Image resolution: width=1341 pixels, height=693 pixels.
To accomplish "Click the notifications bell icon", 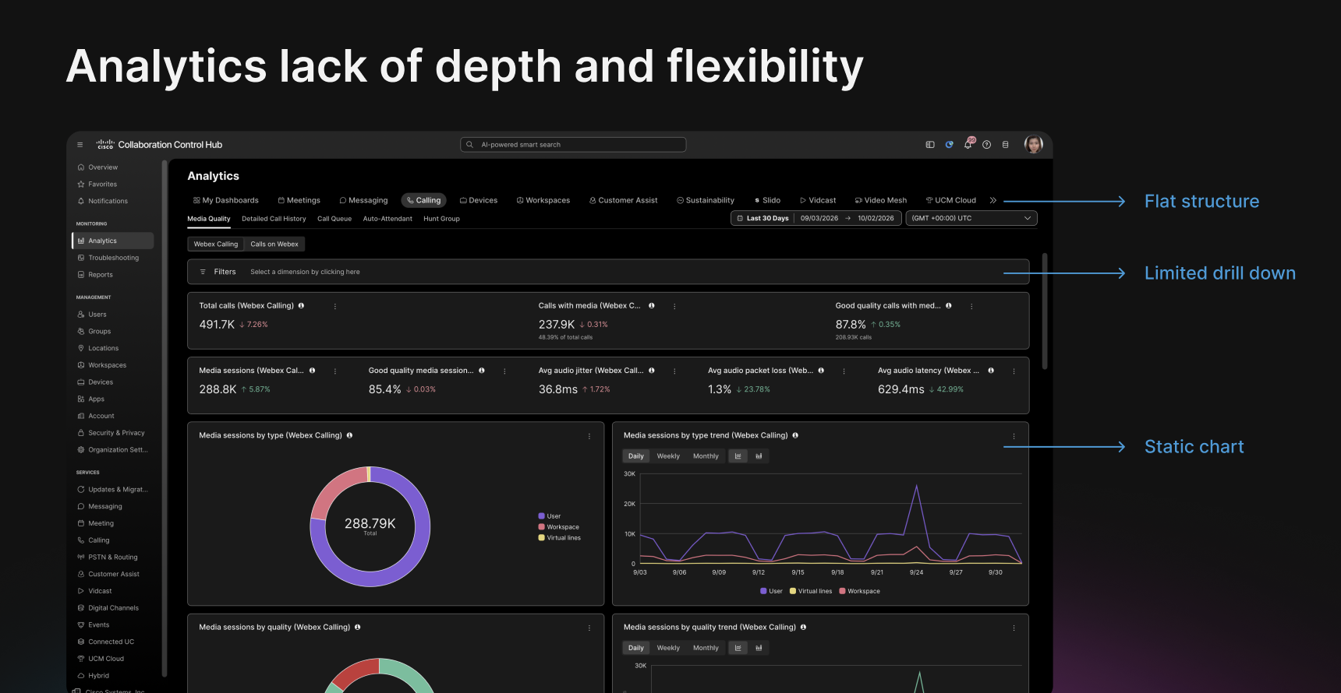I will coord(968,144).
